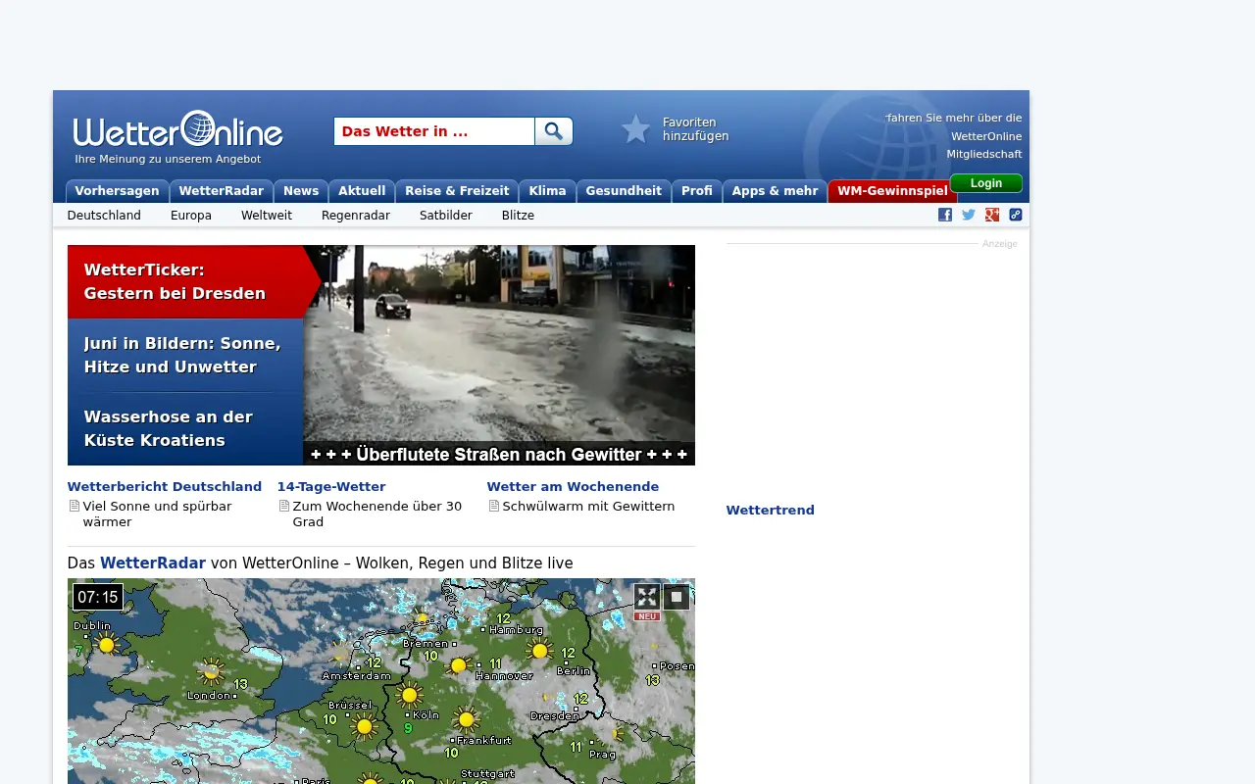Open document icon beside Schwülwarm mit Gewittern

(x=493, y=507)
